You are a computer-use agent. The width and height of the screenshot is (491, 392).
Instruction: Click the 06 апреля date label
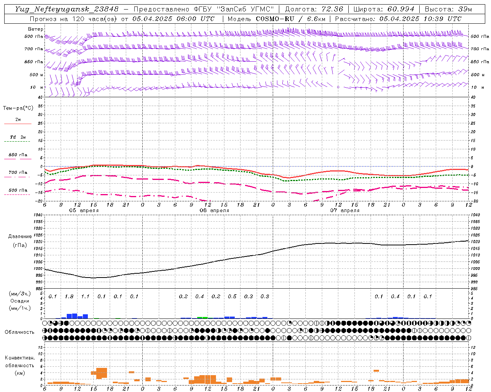[214, 211]
